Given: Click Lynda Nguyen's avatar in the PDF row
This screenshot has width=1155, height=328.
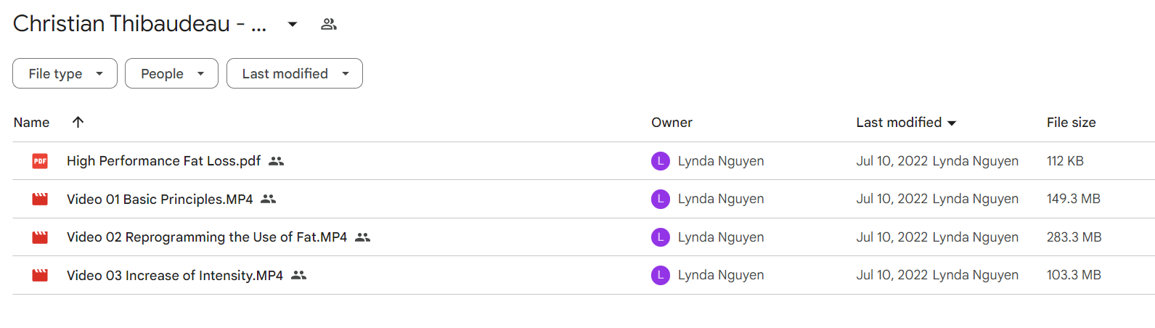Looking at the screenshot, I should click(x=661, y=161).
